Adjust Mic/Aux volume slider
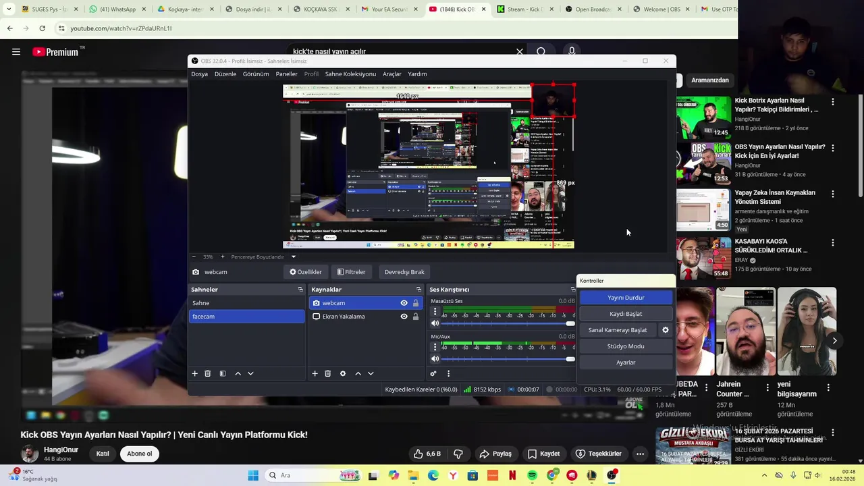This screenshot has width=864, height=486. tap(509, 358)
